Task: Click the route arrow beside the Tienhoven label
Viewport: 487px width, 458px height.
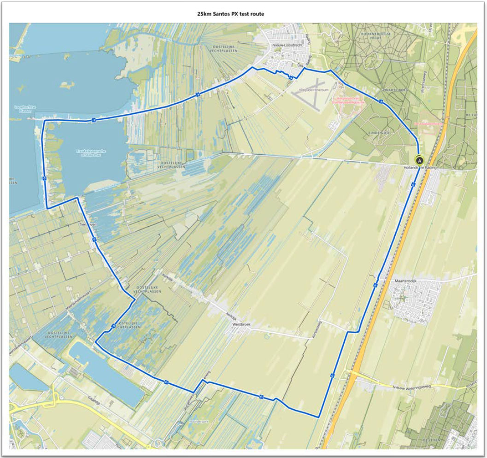Action: tap(94, 240)
